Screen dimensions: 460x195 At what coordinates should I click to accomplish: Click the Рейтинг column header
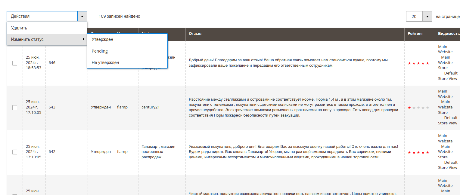415,34
